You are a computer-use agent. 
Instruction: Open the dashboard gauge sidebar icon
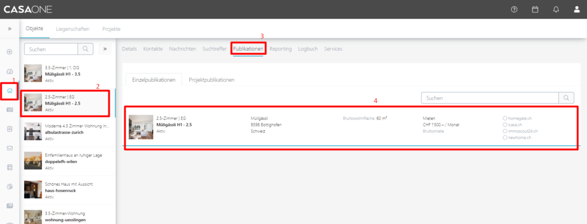(x=10, y=71)
